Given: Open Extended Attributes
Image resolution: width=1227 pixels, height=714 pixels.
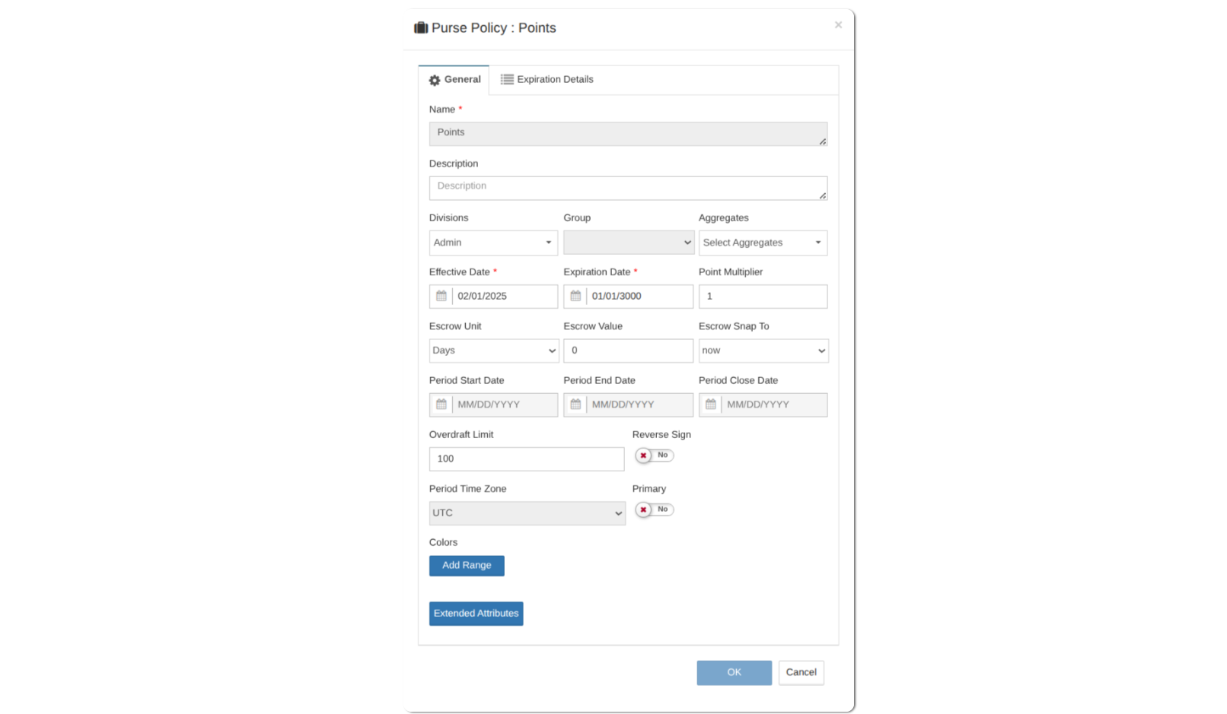Looking at the screenshot, I should tap(476, 614).
